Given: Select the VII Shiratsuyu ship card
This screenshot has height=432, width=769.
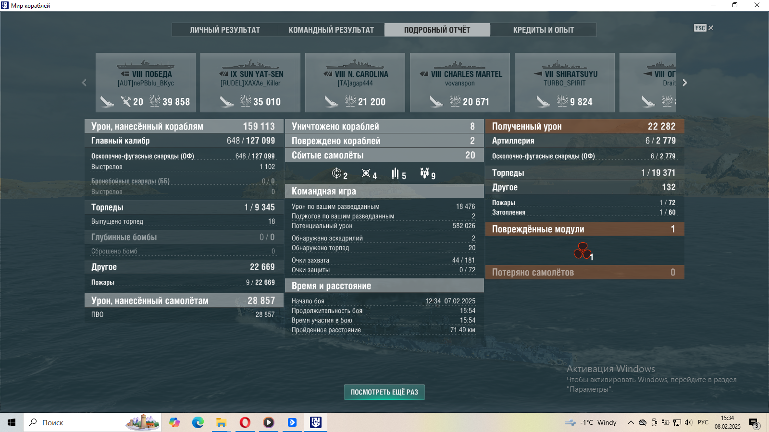Looking at the screenshot, I should 565,83.
